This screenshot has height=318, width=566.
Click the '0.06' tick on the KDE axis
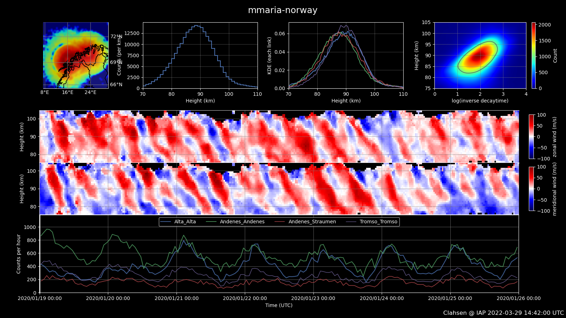point(280,34)
